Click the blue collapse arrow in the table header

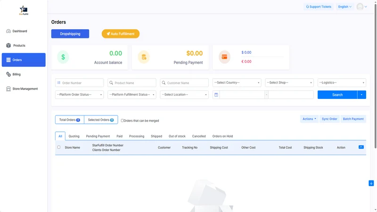pos(361,147)
